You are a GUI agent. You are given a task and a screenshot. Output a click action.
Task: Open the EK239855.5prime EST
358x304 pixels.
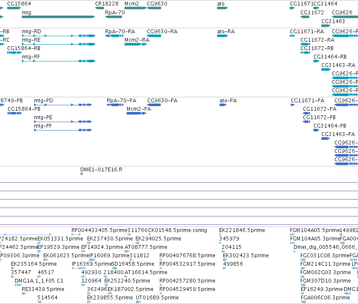point(89,302)
